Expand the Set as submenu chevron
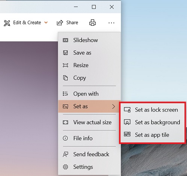This screenshot has height=176, width=187. click(x=113, y=107)
